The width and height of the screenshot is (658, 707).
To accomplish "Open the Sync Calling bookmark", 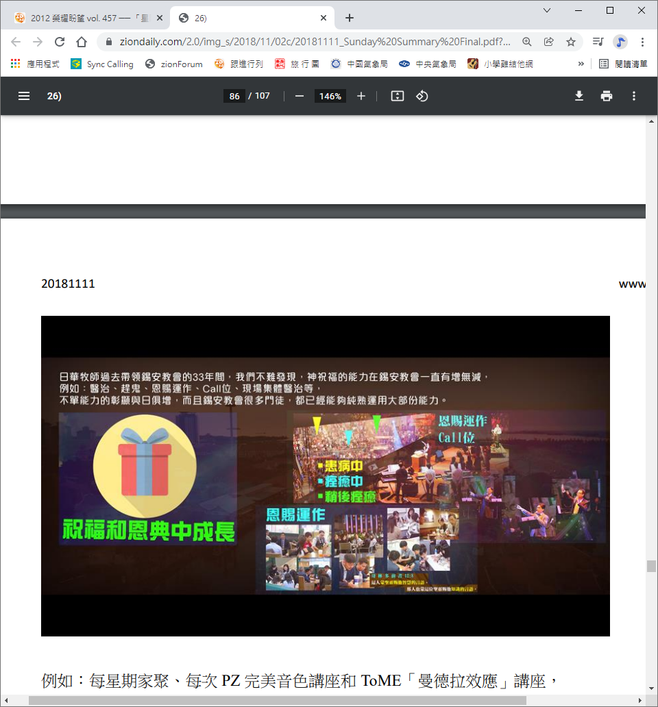I will [x=102, y=64].
